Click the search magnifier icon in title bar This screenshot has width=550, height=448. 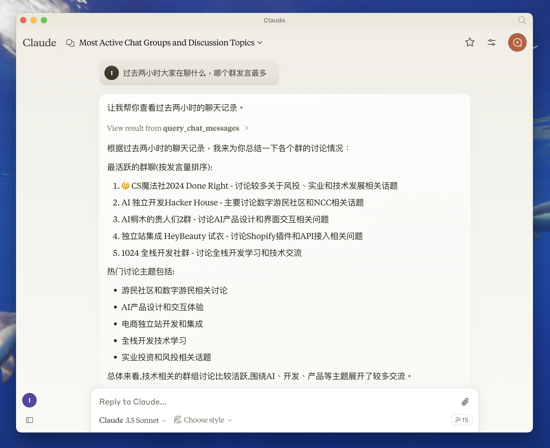pos(522,20)
